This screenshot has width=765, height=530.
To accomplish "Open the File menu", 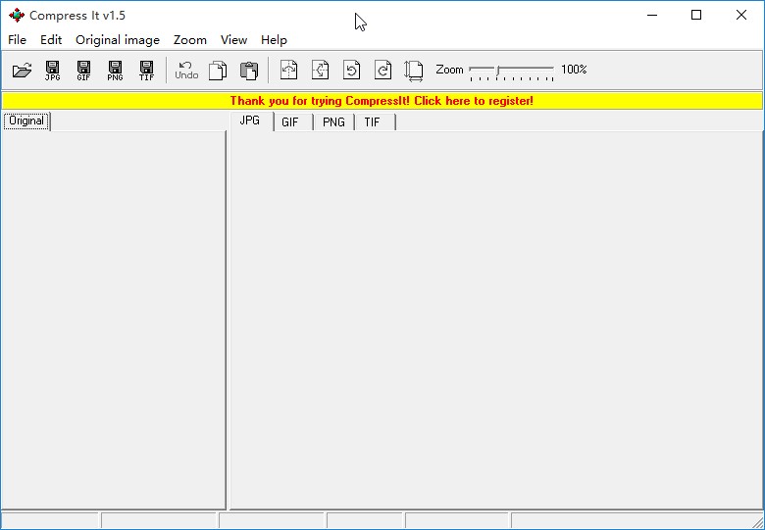I will click(x=17, y=40).
